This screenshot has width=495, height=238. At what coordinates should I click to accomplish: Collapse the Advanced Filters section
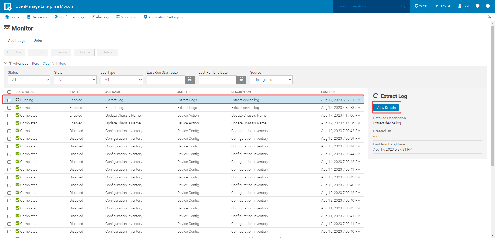[x=6, y=63]
